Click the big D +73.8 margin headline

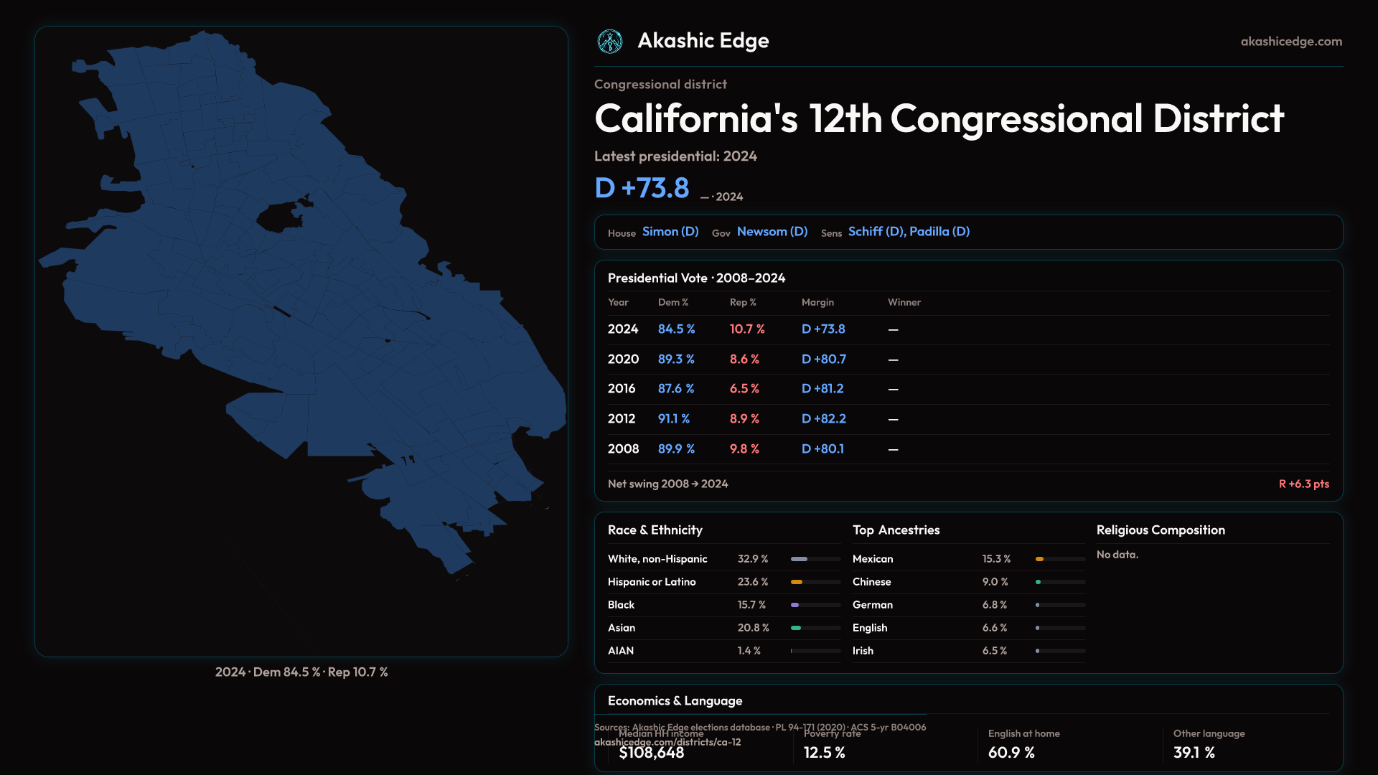point(642,188)
